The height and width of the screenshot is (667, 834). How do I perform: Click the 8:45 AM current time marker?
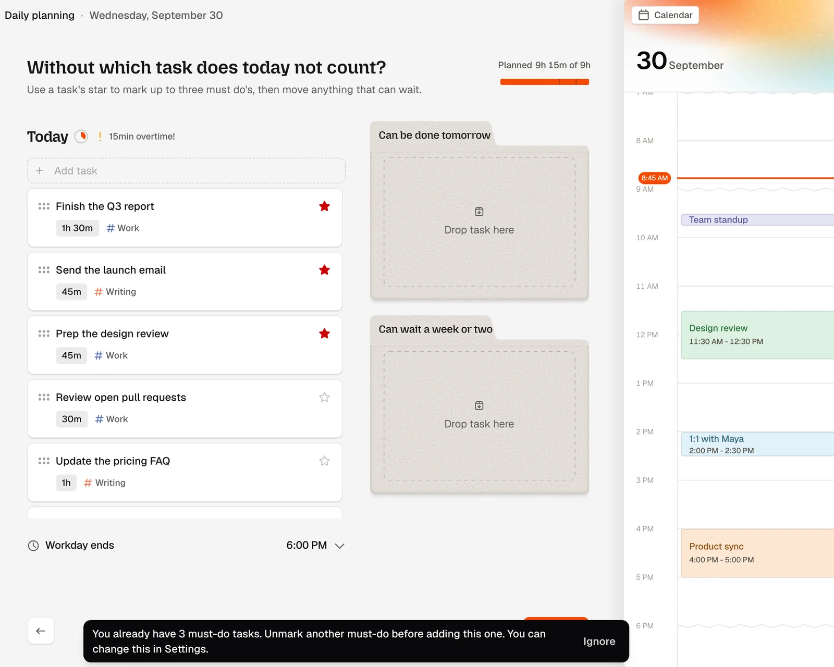point(655,178)
